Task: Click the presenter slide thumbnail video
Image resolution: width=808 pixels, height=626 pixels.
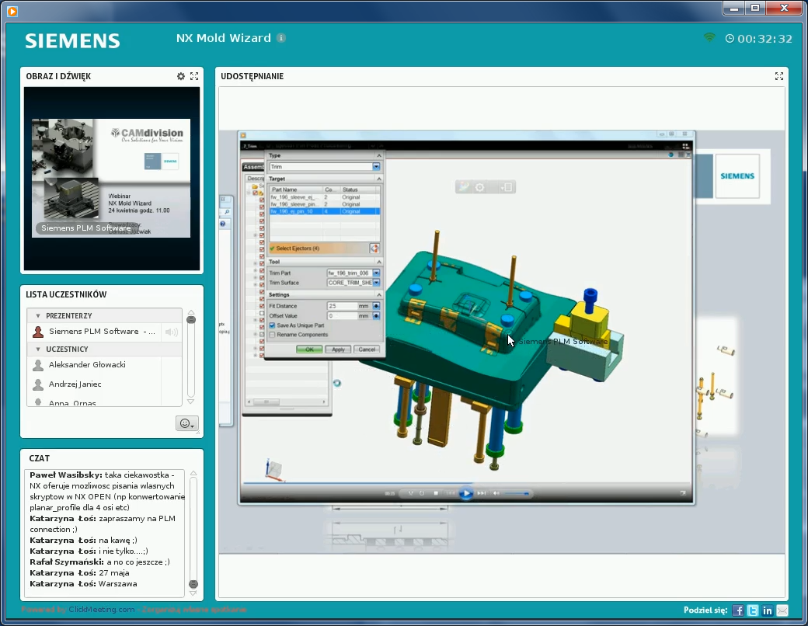Action: pyautogui.click(x=111, y=179)
